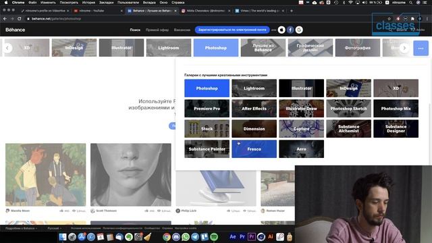This screenshot has width=432, height=243.
Task: Open the Файл menu
Action: 32,3
